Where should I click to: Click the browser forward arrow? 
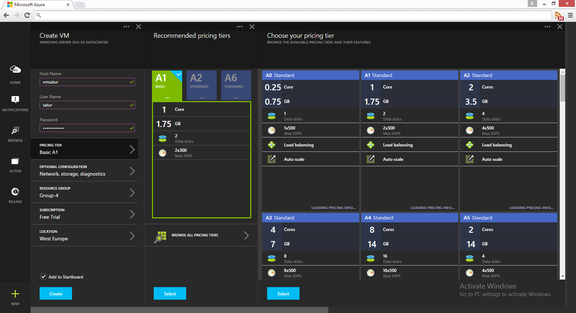point(17,15)
